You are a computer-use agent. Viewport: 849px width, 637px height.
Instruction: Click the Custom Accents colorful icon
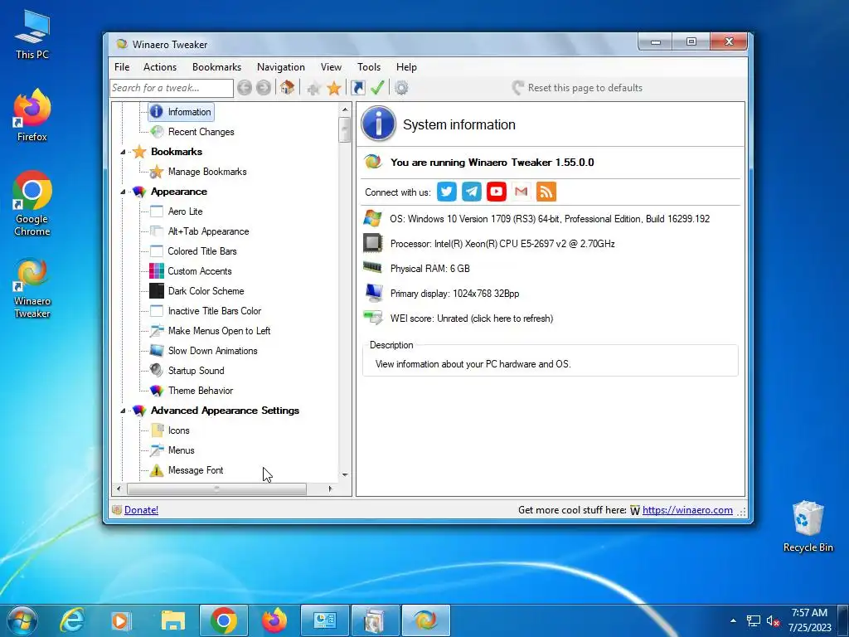coord(157,271)
